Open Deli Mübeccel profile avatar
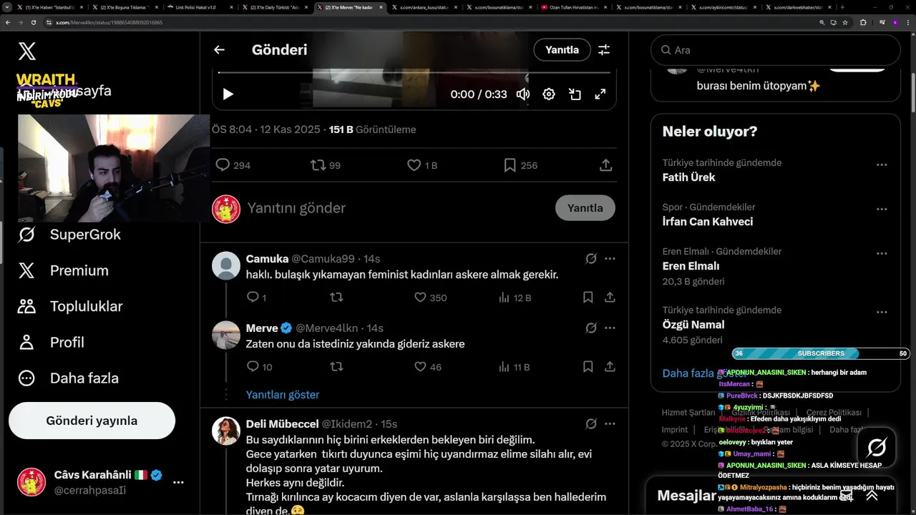916x515 pixels. click(226, 431)
